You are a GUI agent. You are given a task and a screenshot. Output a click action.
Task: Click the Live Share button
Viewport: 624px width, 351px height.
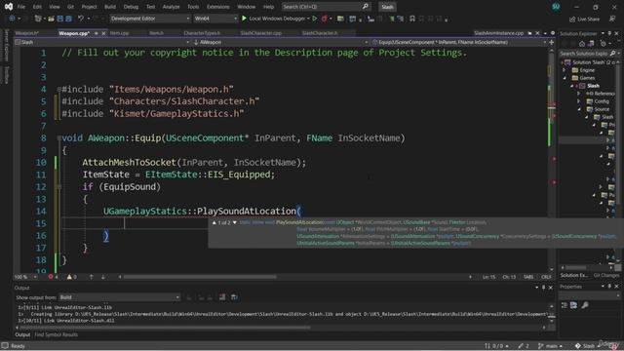click(584, 19)
